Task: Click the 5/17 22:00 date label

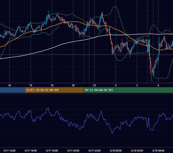Action: point(95,150)
